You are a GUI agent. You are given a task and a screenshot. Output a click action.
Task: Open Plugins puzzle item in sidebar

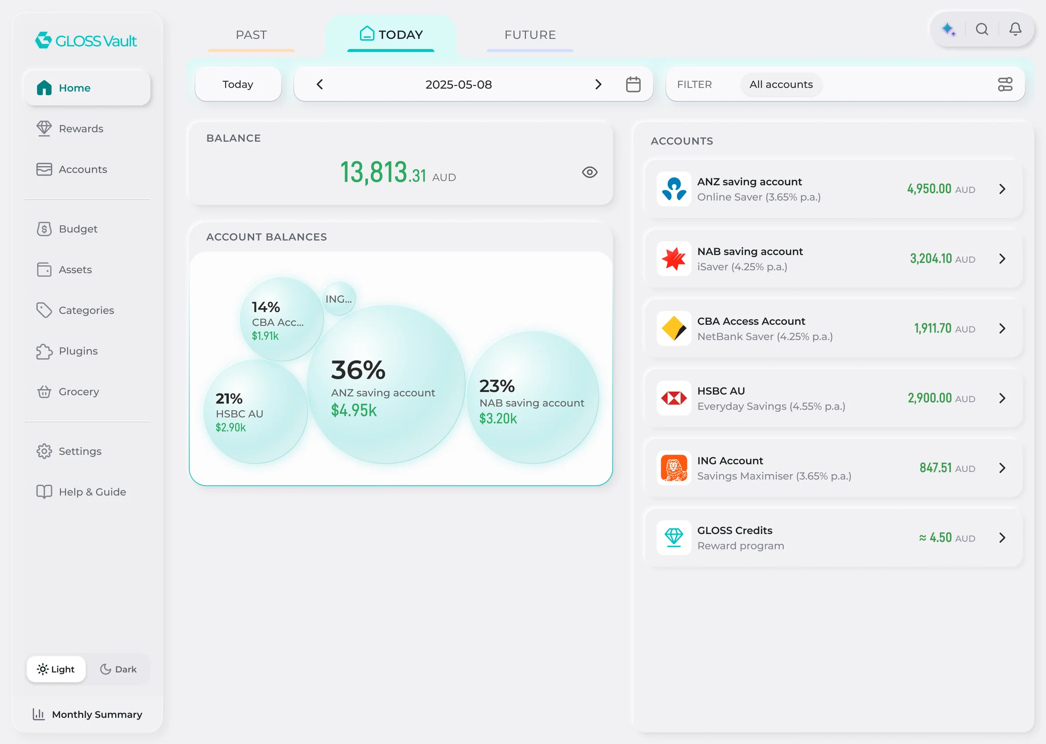87,351
